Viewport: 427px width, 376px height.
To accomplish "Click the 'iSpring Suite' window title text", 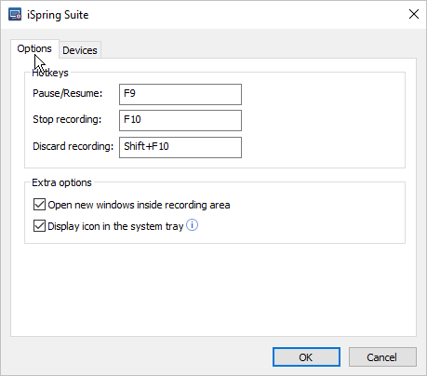I will (58, 15).
